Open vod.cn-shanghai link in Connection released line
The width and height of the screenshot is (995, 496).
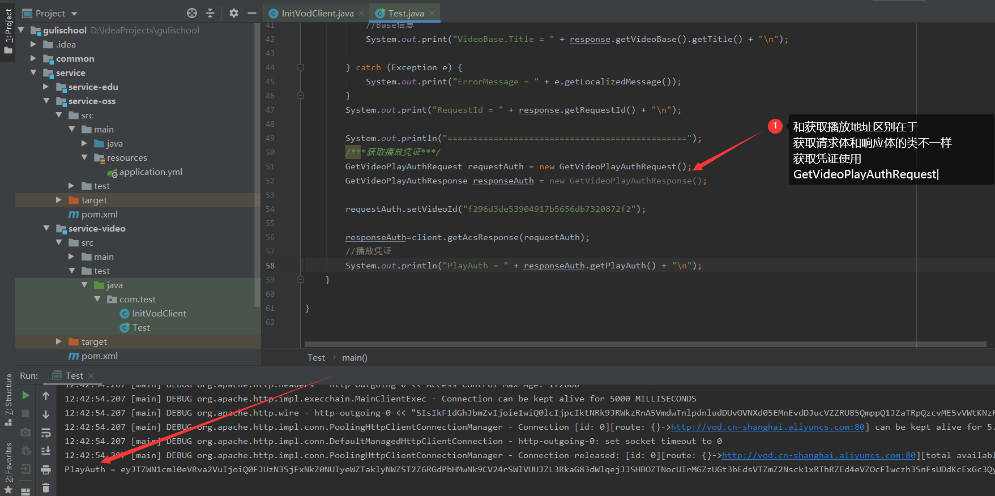tap(818, 455)
